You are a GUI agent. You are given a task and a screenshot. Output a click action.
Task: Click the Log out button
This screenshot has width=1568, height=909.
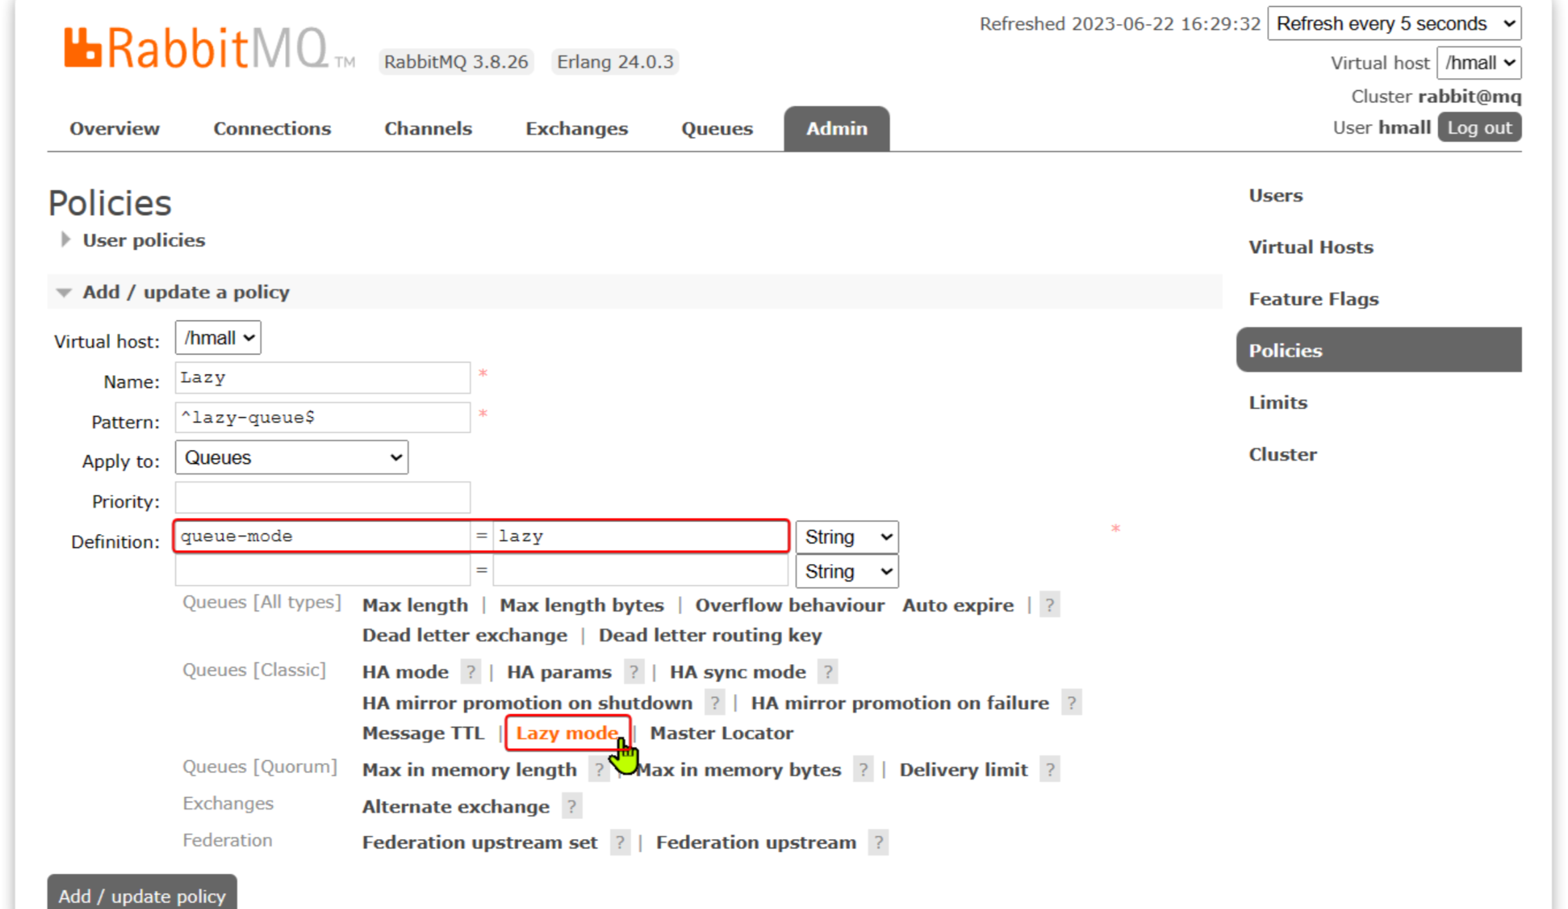pyautogui.click(x=1479, y=127)
